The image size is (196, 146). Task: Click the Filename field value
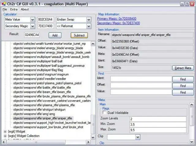[152, 35]
